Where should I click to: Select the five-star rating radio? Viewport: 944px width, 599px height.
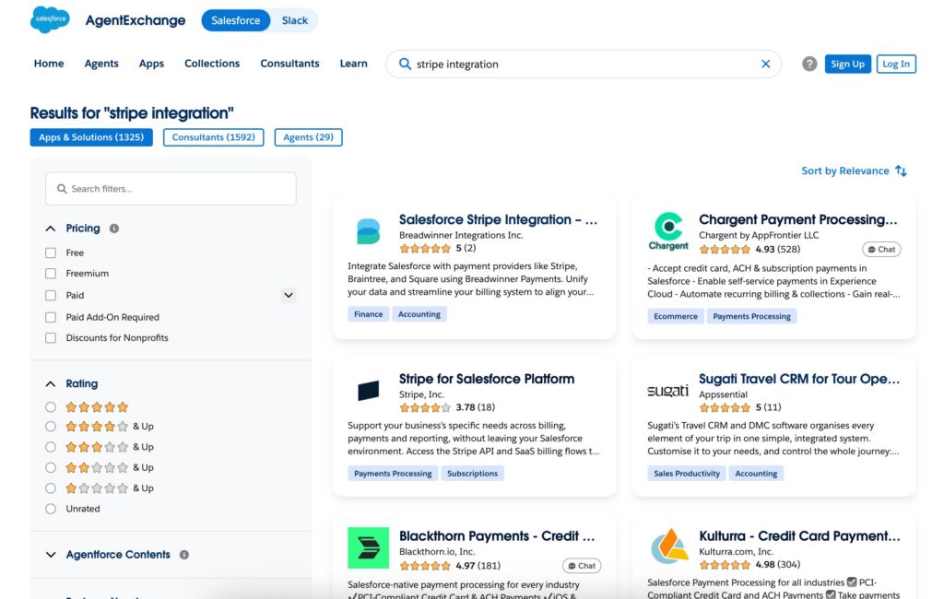[51, 407]
